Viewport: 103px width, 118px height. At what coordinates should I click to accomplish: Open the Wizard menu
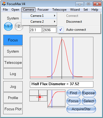pos(75,10)
